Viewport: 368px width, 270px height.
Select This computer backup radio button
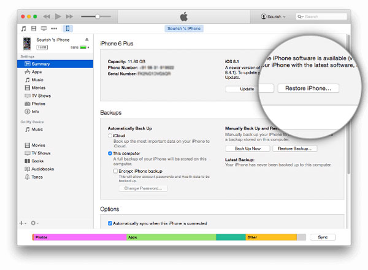(110, 153)
